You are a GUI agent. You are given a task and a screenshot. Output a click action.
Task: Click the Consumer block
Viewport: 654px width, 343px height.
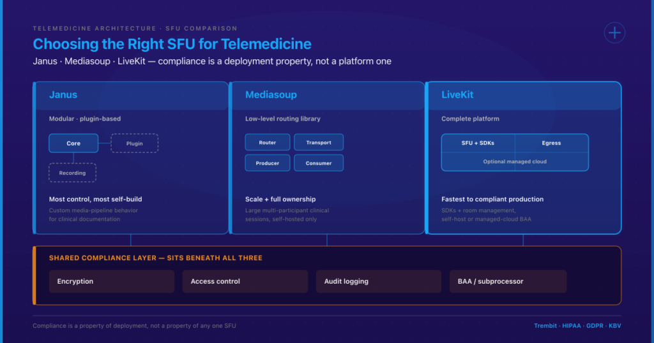319,163
